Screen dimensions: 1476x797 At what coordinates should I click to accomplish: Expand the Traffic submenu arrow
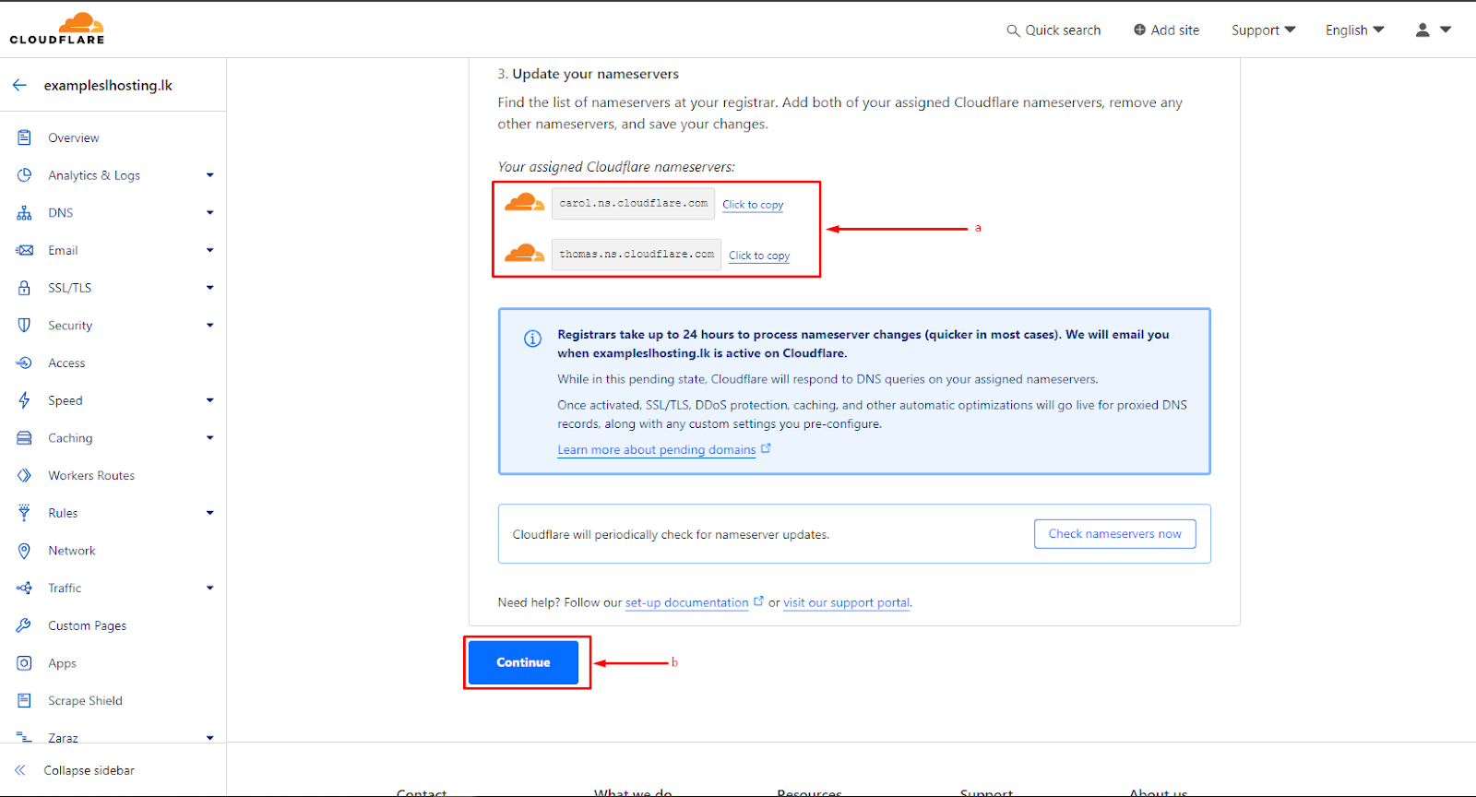(210, 588)
